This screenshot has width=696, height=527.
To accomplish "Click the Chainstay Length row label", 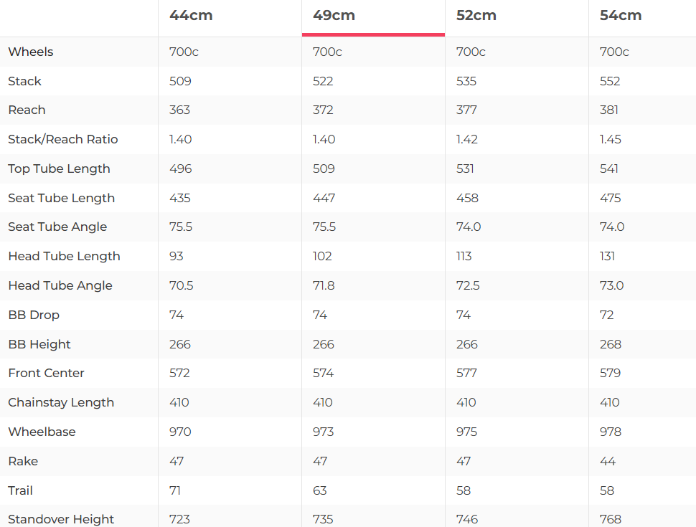I will [61, 402].
